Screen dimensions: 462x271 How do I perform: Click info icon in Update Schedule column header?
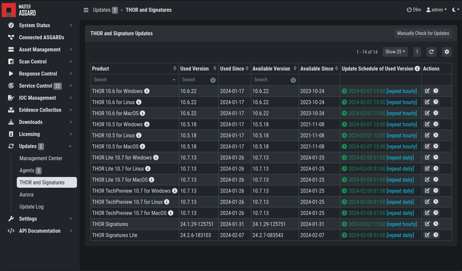[417, 69]
